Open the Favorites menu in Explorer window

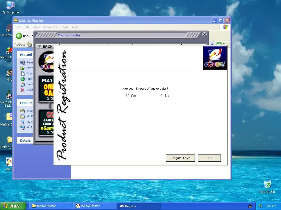pos(50,27)
